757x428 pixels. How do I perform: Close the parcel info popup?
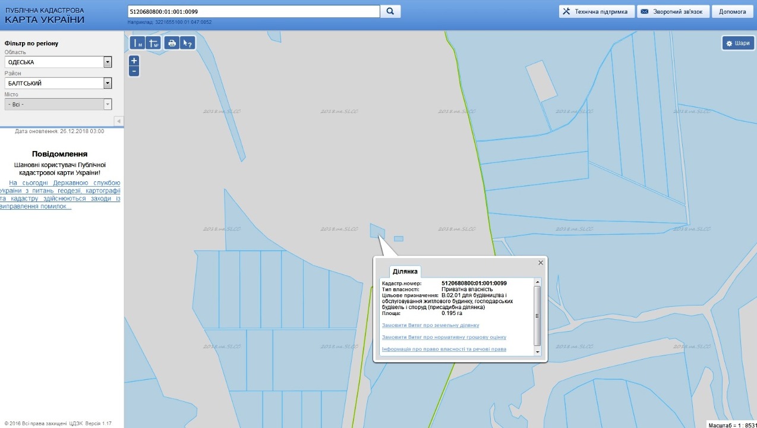click(541, 263)
